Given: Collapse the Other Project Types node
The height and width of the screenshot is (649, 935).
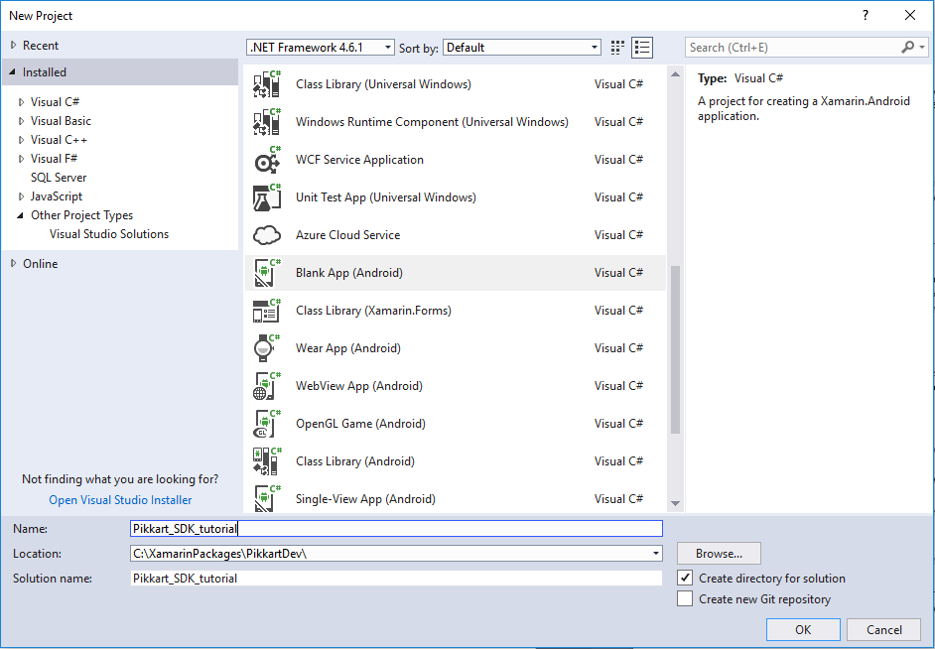Looking at the screenshot, I should (x=21, y=215).
